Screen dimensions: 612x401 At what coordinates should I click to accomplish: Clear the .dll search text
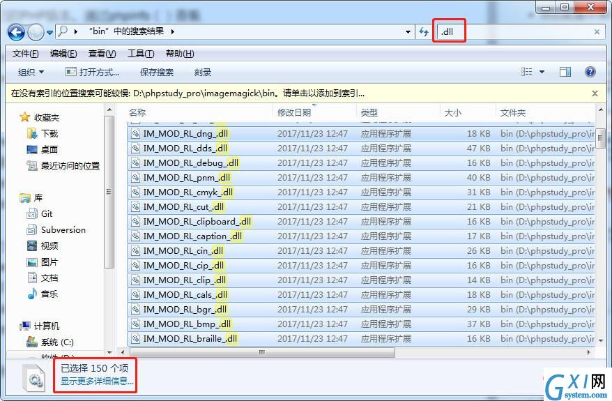coord(597,32)
